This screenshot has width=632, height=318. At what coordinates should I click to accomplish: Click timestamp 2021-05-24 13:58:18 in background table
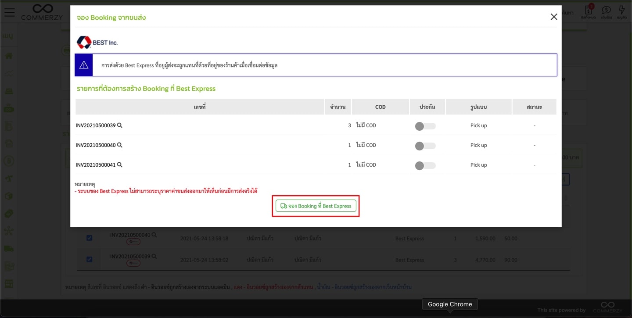click(205, 239)
